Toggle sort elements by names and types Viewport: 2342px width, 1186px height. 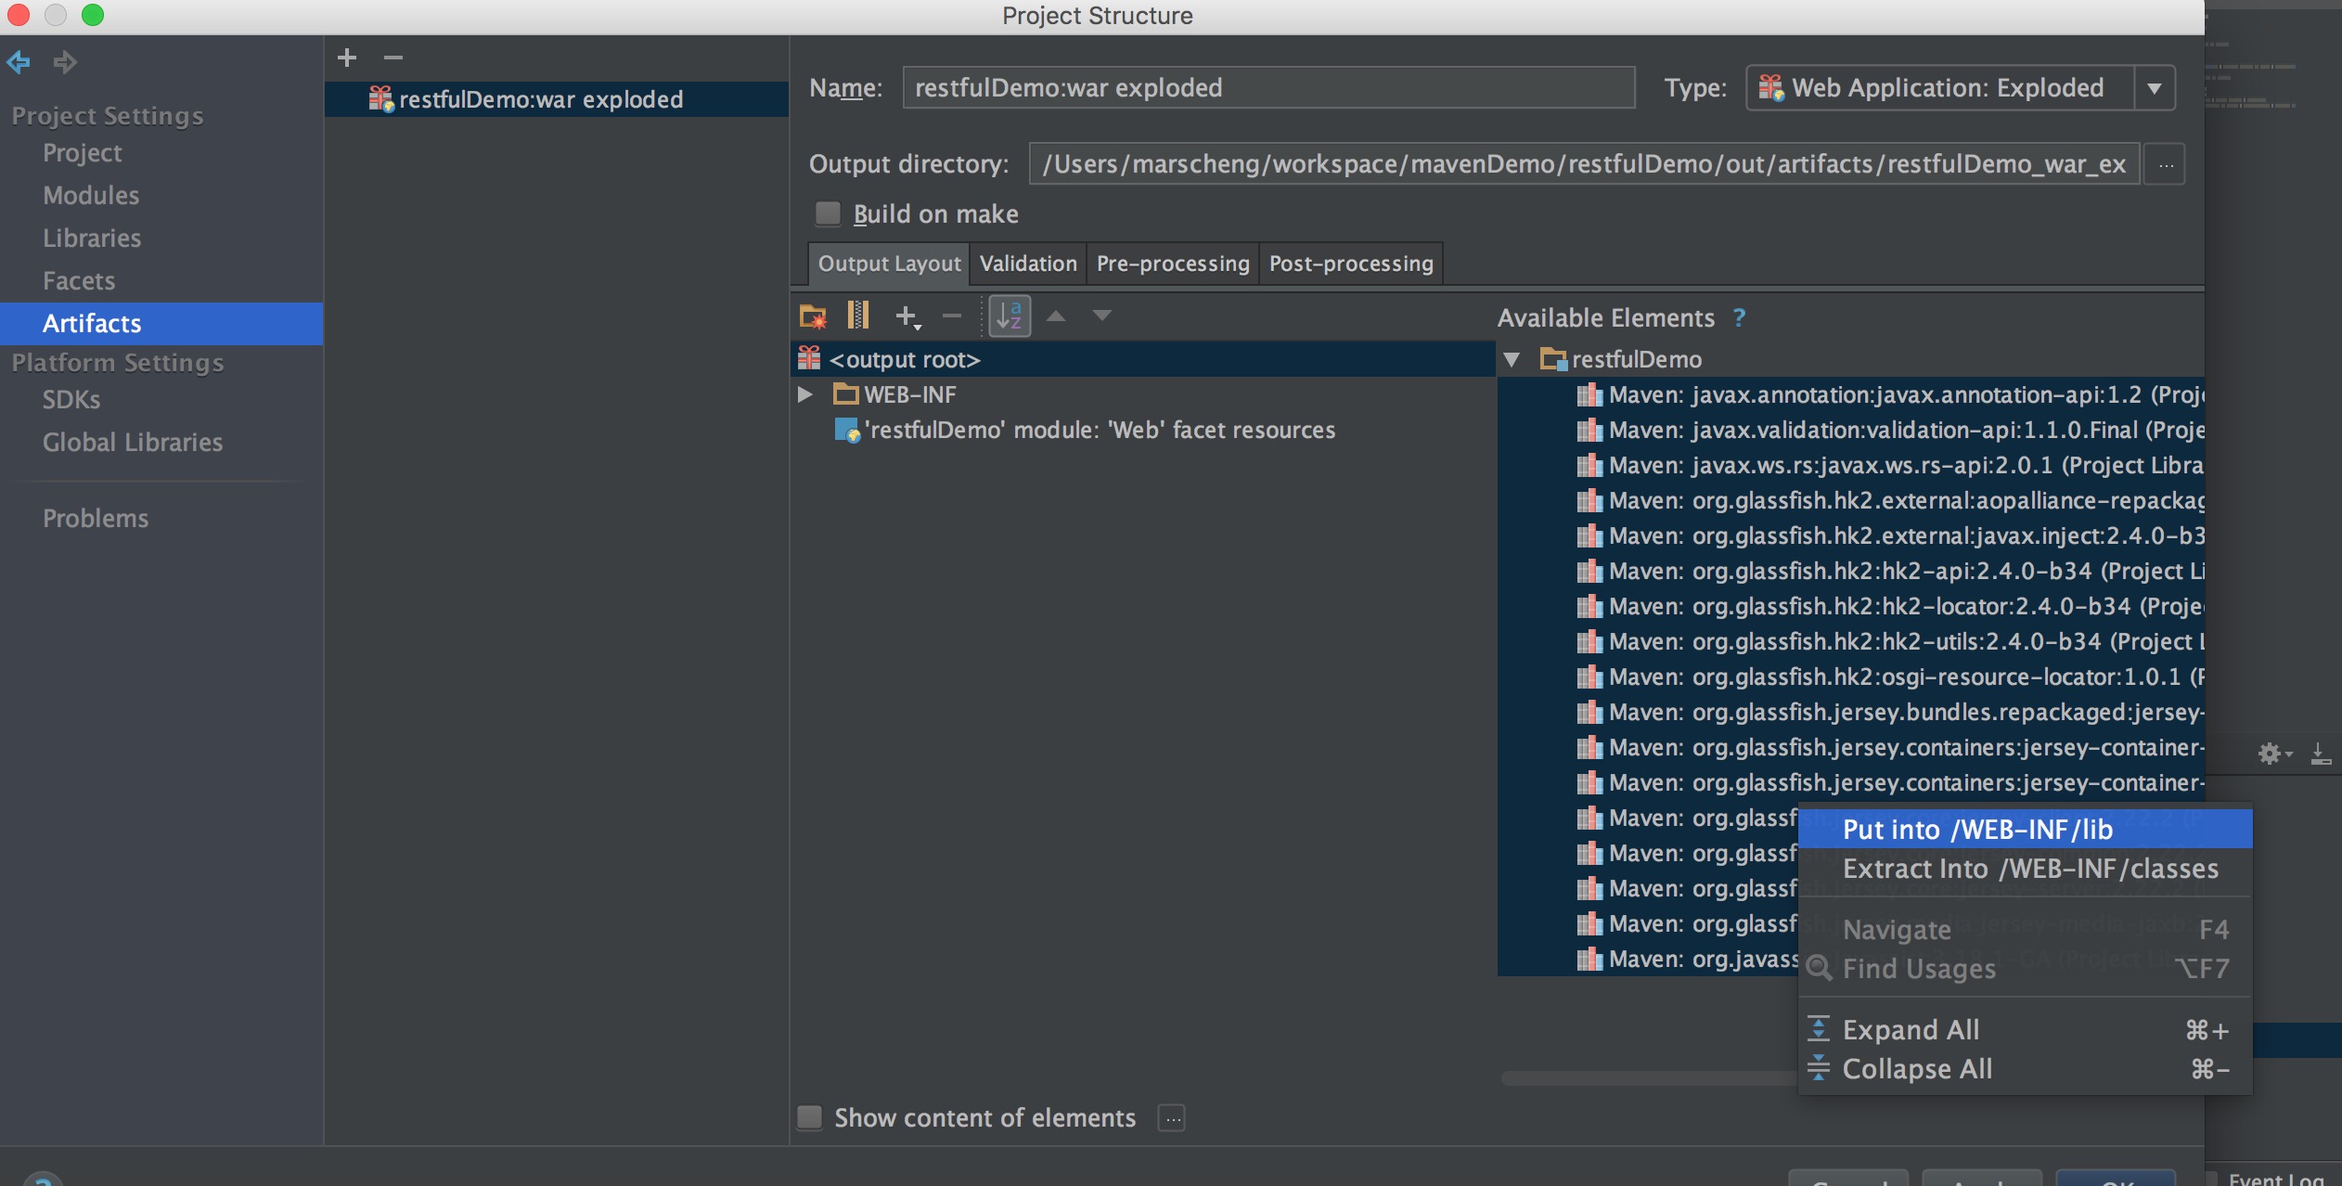(x=1010, y=316)
